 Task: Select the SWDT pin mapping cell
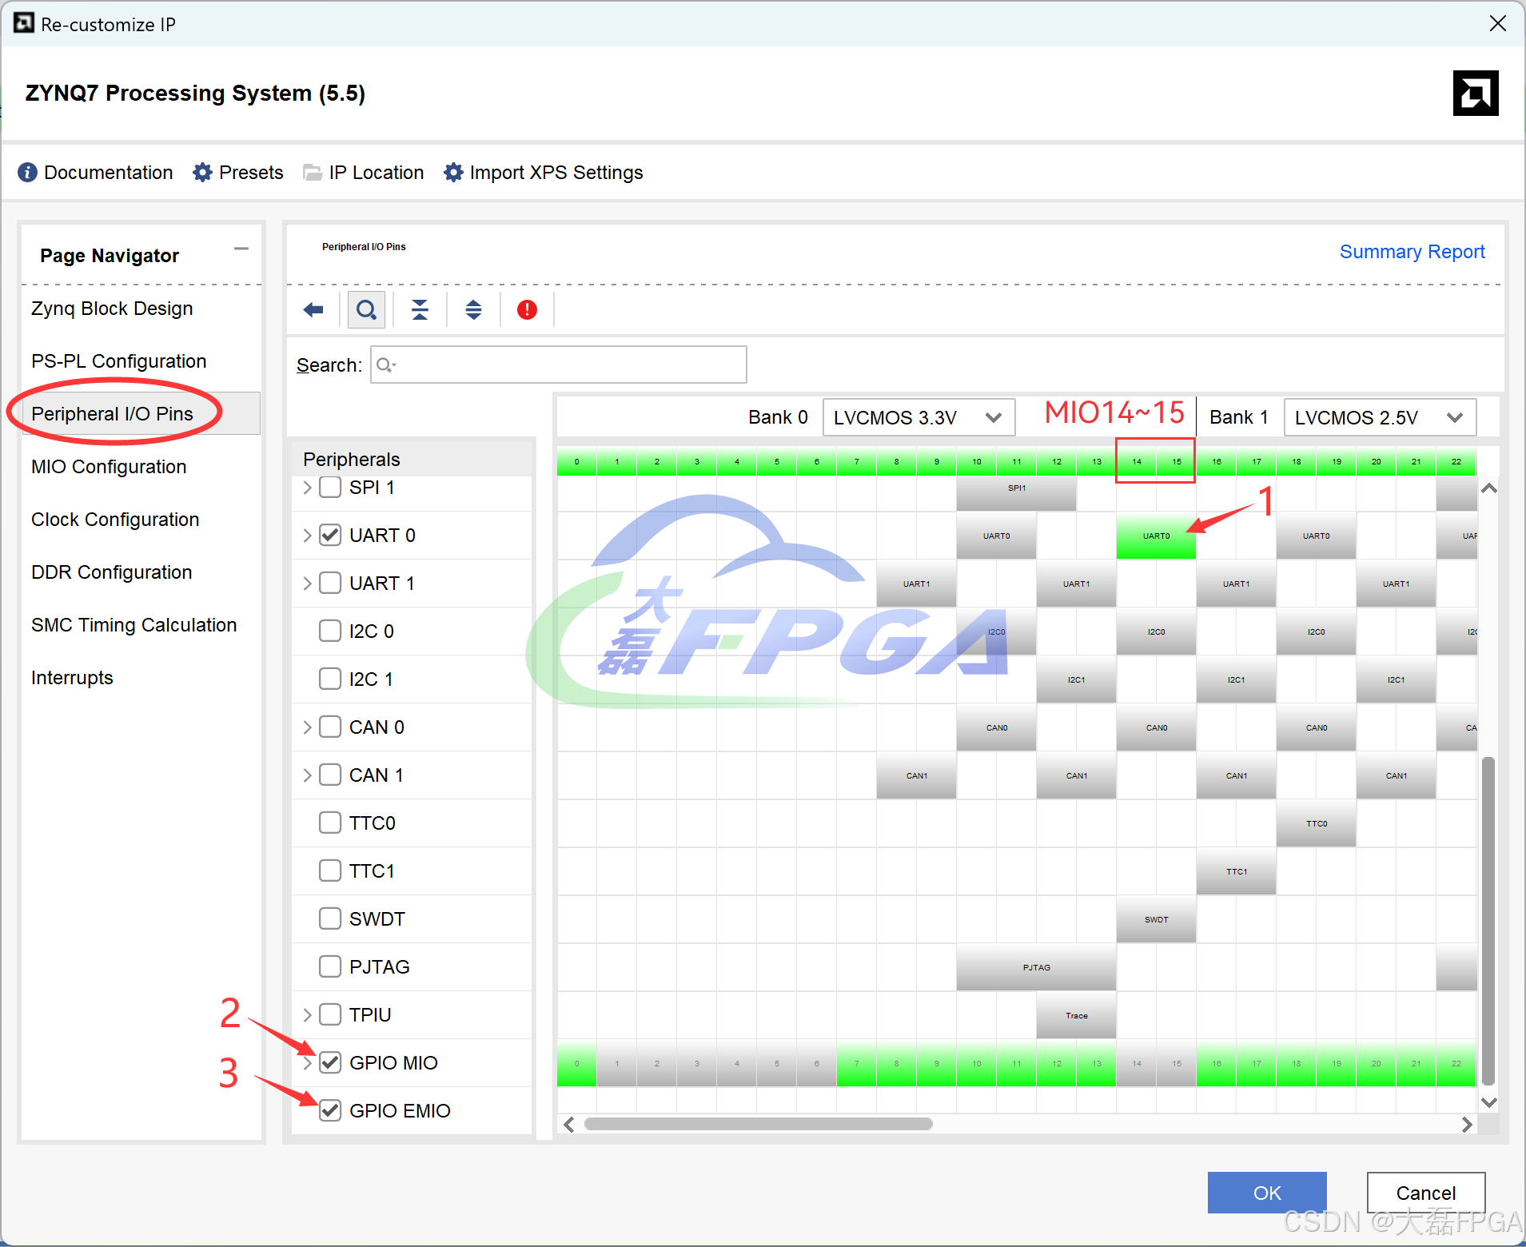point(1156,919)
